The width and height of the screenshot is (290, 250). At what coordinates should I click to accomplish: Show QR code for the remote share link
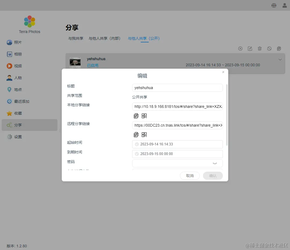coord(144,134)
